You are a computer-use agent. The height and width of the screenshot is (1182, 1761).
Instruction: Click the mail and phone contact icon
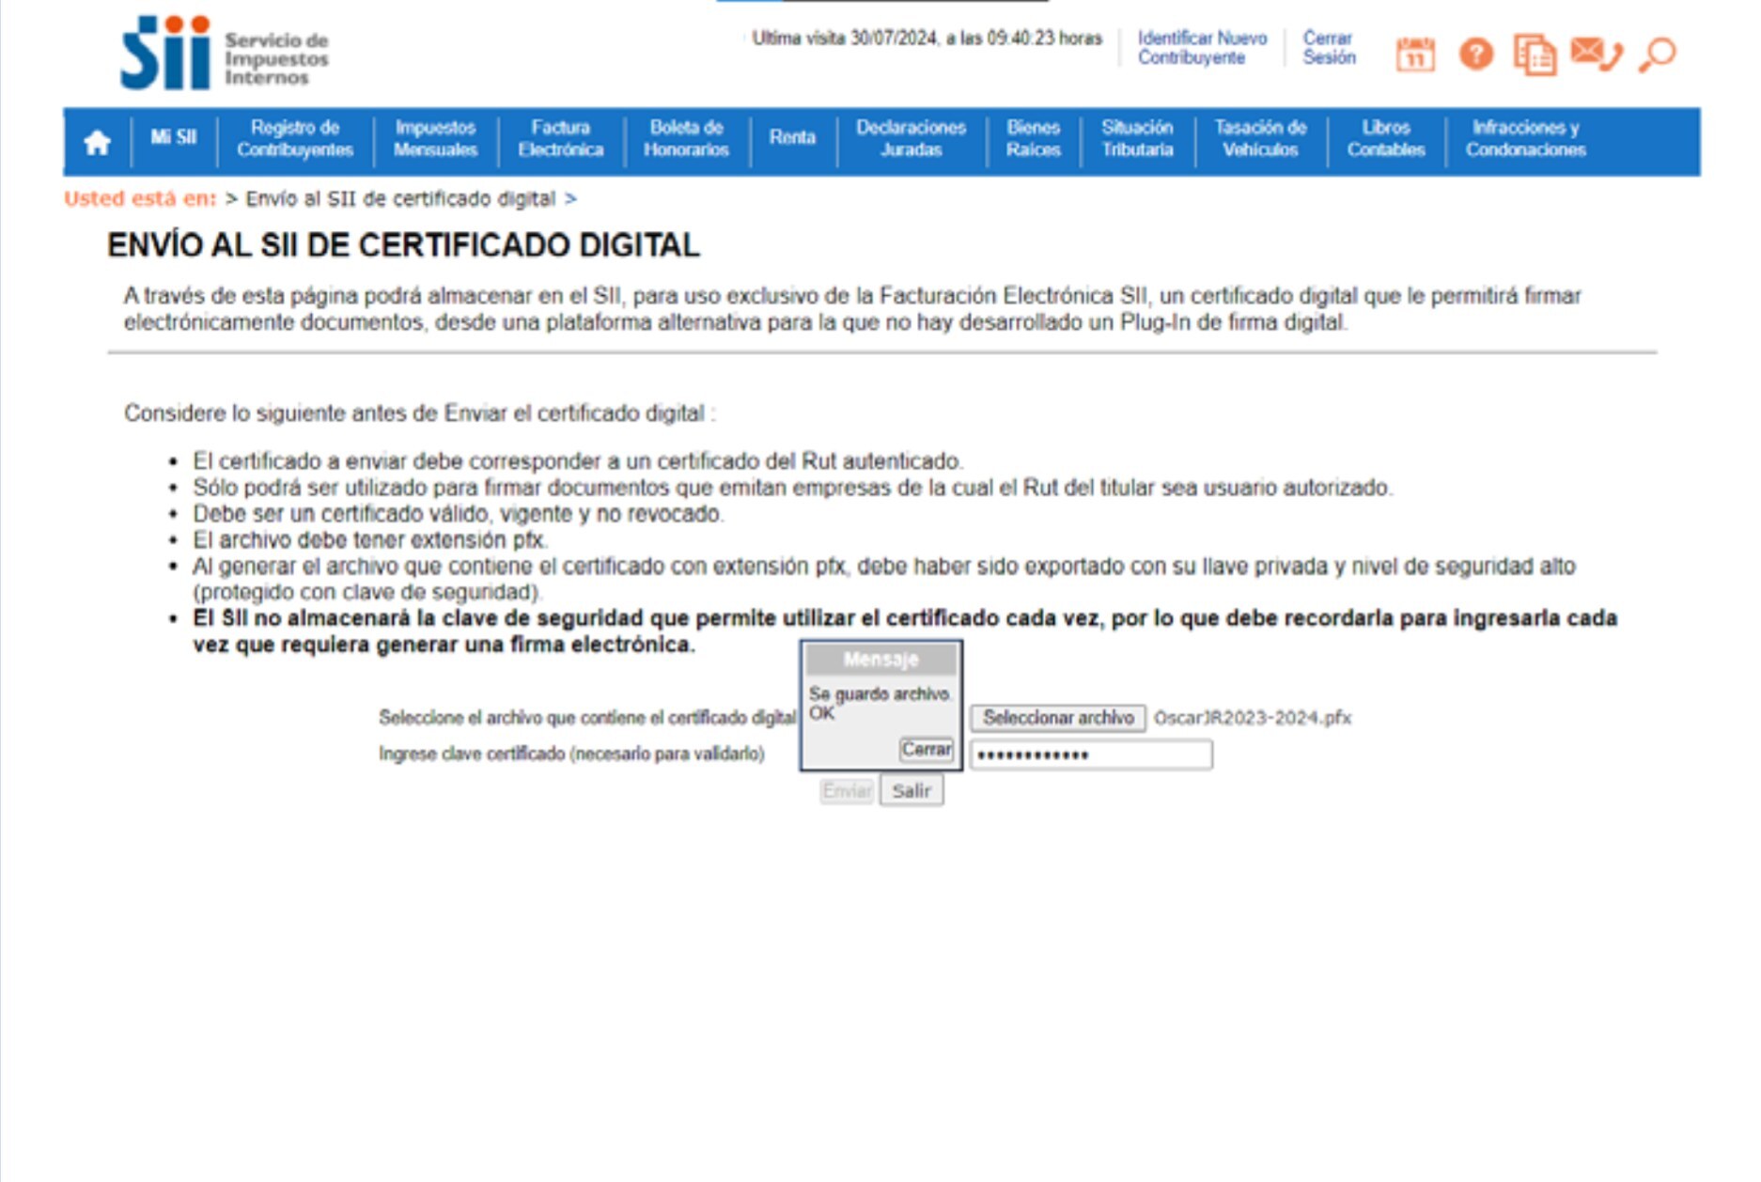(1597, 54)
